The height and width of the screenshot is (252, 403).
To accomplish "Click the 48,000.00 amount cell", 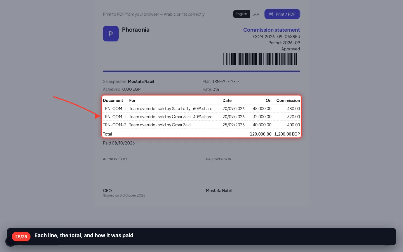I will pos(262,109).
